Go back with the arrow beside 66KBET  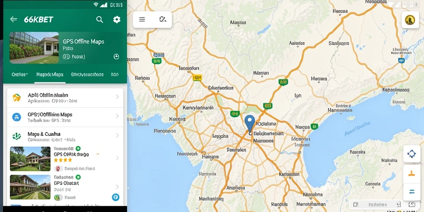tap(14, 19)
